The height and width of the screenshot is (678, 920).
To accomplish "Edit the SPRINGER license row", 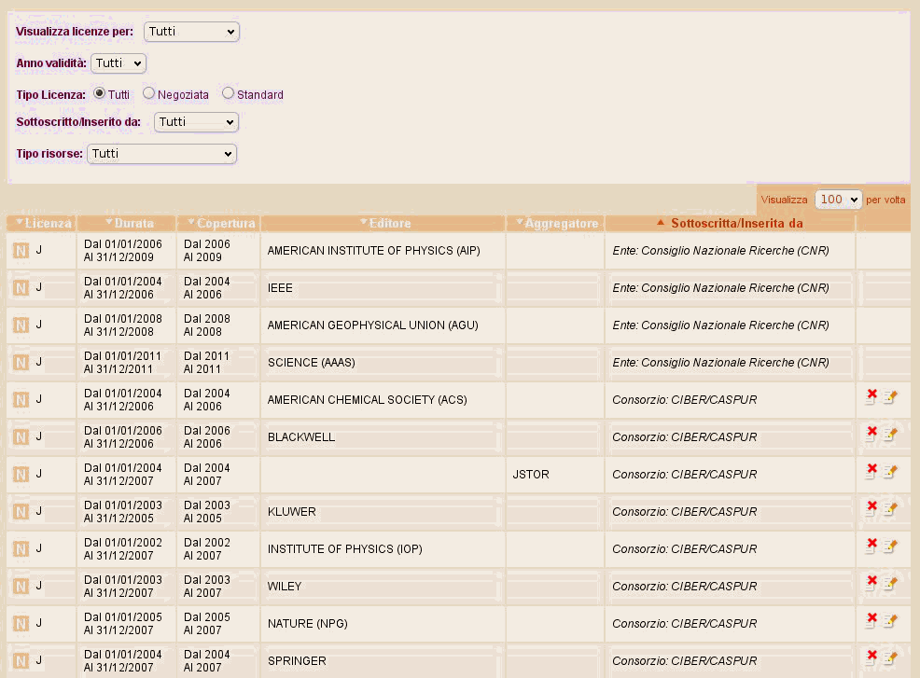I will pyautogui.click(x=890, y=658).
